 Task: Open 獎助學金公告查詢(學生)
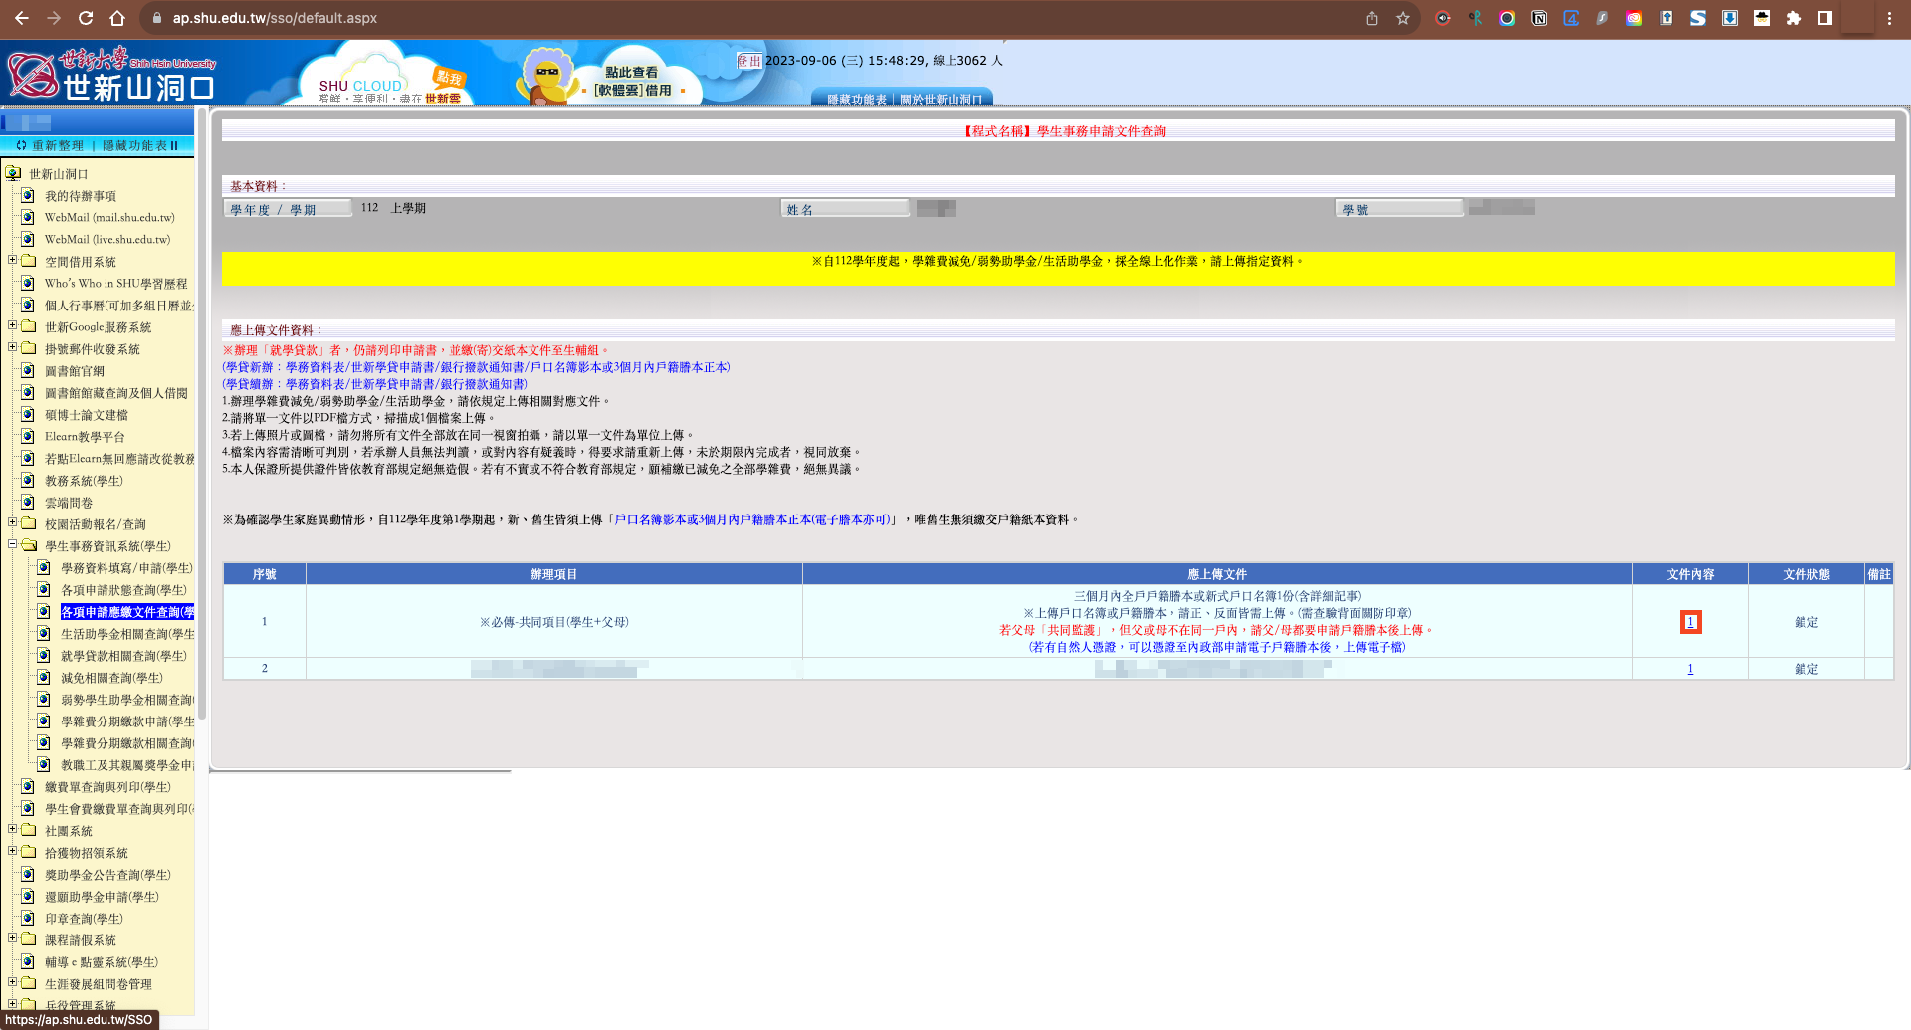(107, 874)
